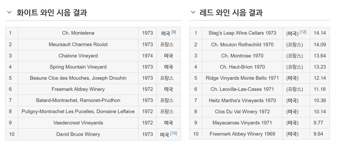
Task: Click the 레드 와인 시음 결과 heading
Action: 231,12
